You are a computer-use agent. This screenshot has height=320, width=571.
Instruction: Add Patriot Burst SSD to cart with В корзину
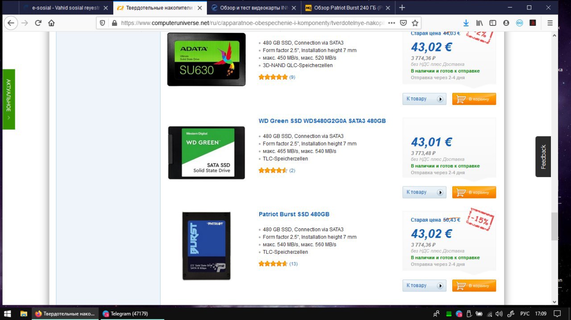474,286
